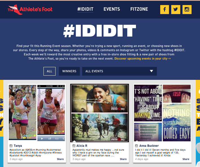This screenshot has width=200, height=167.
Task: Click Instagram icon beside Anna Buckner
Action: point(137,146)
